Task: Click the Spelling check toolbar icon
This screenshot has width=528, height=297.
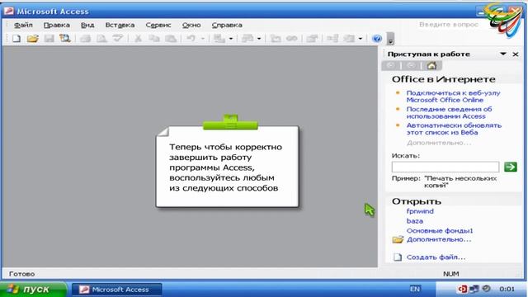Action: point(117,39)
